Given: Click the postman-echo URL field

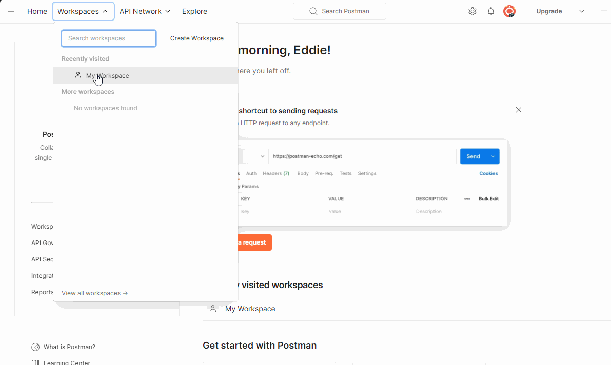Looking at the screenshot, I should [x=362, y=156].
